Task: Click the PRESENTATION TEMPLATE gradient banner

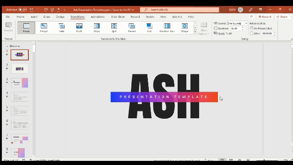Action: (164, 97)
